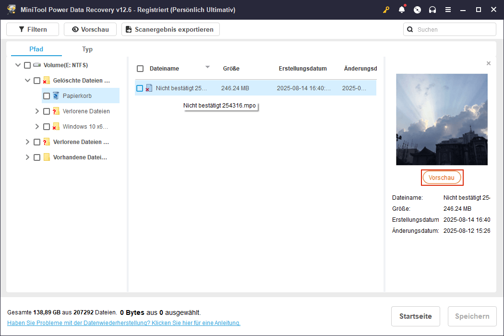Collapse the Gelöschte Dateien node
Screen dimensions: 504x336
click(28, 80)
